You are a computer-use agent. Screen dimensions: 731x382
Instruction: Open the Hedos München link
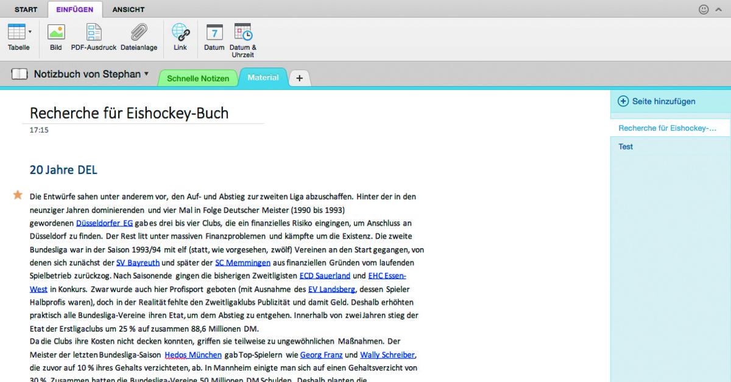[x=193, y=355]
